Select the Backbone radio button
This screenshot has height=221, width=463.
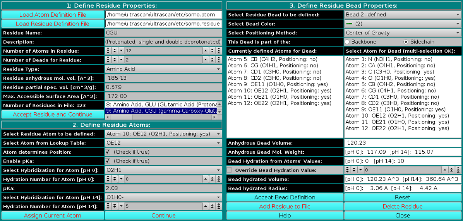coord(347,42)
